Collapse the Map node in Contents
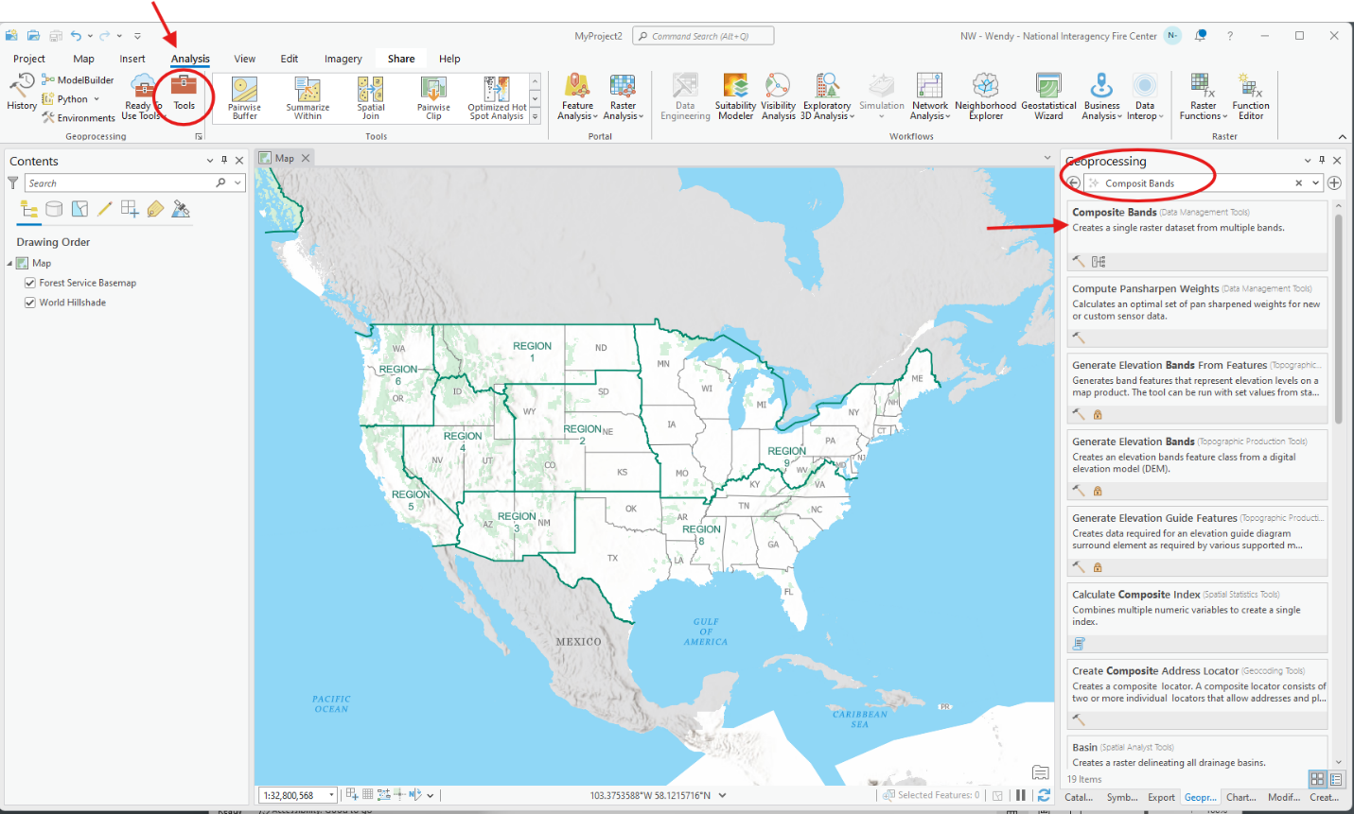 click(10, 263)
